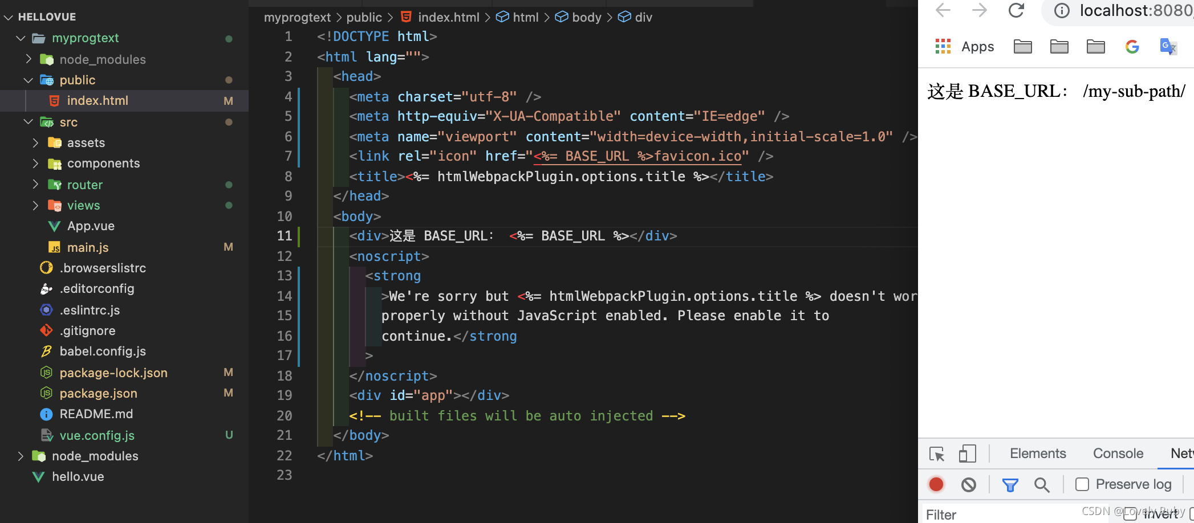Viewport: 1194px width, 523px height.
Task: Clear the network log
Action: 968,485
